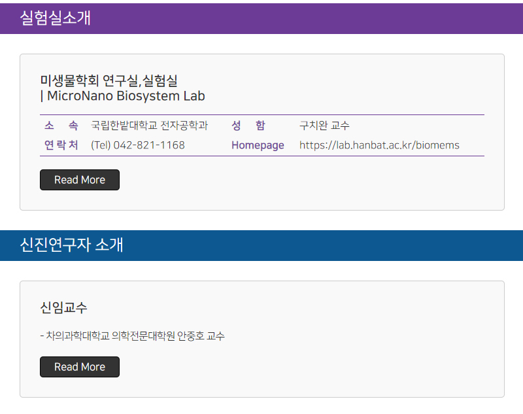This screenshot has width=523, height=414.
Task: Click the MicroNano Biosystem Lab heading text
Action: [x=126, y=96]
